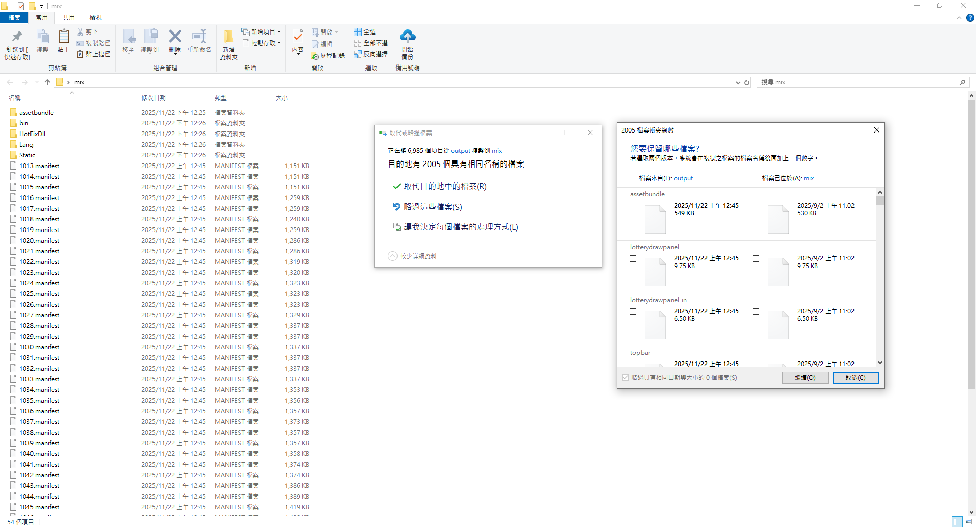Switch to the Share ribbon tab

(x=68, y=18)
